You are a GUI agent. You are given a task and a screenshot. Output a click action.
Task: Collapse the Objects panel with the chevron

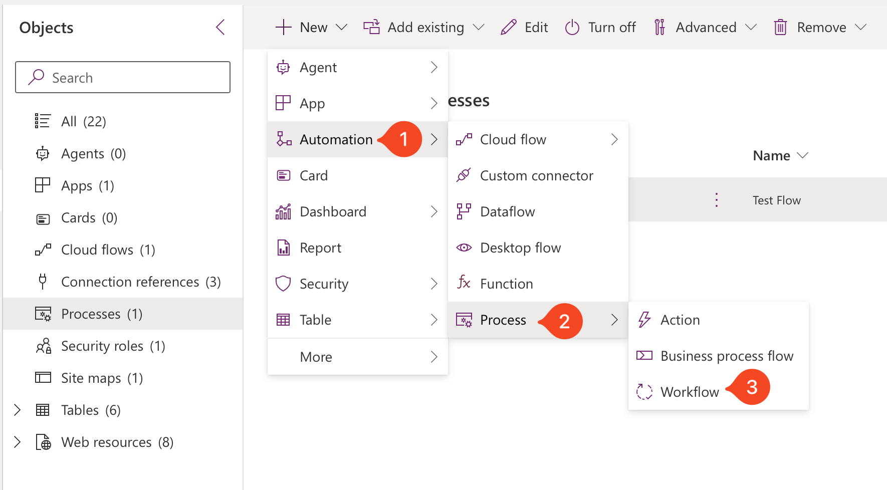[220, 27]
